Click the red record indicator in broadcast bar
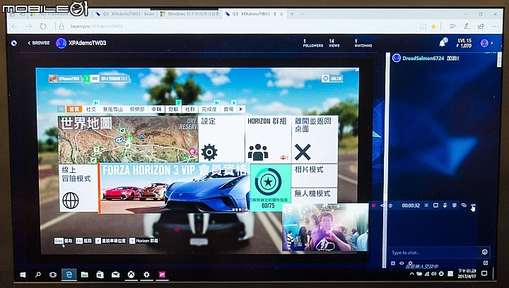 [x=373, y=205]
